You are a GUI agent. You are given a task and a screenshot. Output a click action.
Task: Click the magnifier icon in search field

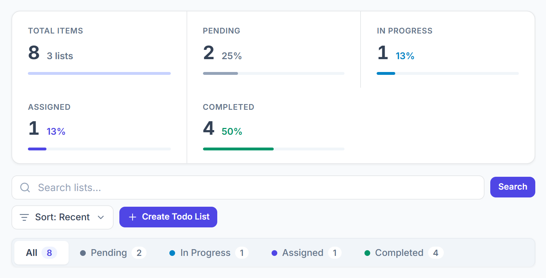25,187
